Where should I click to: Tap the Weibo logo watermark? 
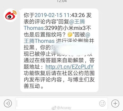(54, 108)
